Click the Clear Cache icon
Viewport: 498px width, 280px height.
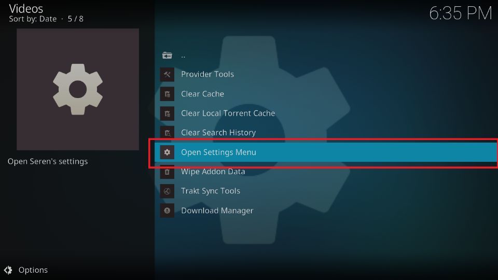tap(167, 94)
